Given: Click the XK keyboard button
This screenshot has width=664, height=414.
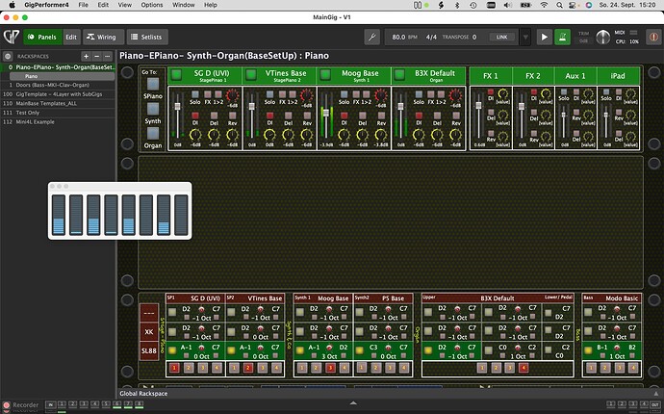Looking at the screenshot, I should pos(149,332).
